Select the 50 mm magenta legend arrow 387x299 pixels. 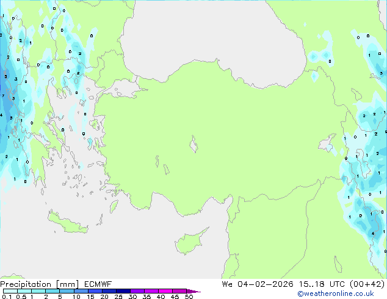point(193,291)
